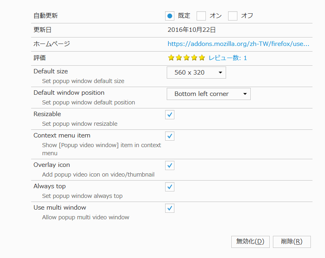This screenshot has height=258, width=325.
Task: Click the third rating star icon
Action: (187, 58)
